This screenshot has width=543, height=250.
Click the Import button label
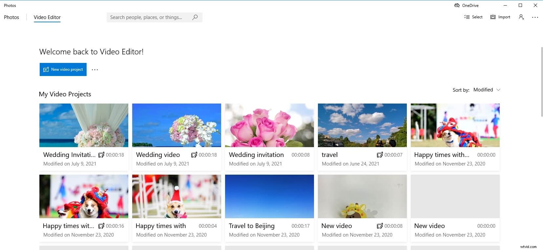(504, 17)
